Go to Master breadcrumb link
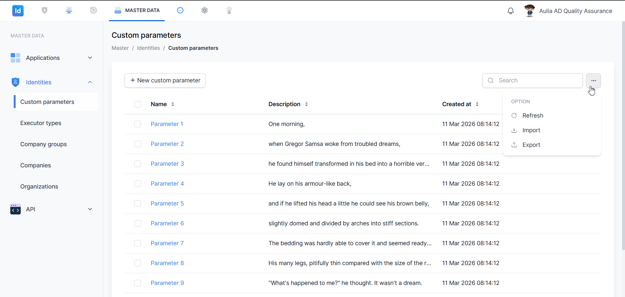Screen dimensions: 625x297 click(x=120, y=48)
